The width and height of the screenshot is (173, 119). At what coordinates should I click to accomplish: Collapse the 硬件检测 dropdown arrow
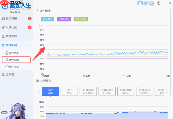[31, 45]
